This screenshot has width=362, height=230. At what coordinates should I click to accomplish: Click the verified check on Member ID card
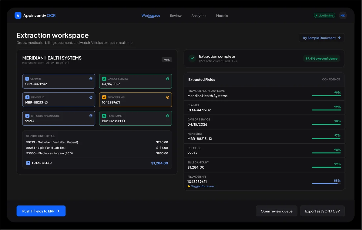tap(91, 97)
